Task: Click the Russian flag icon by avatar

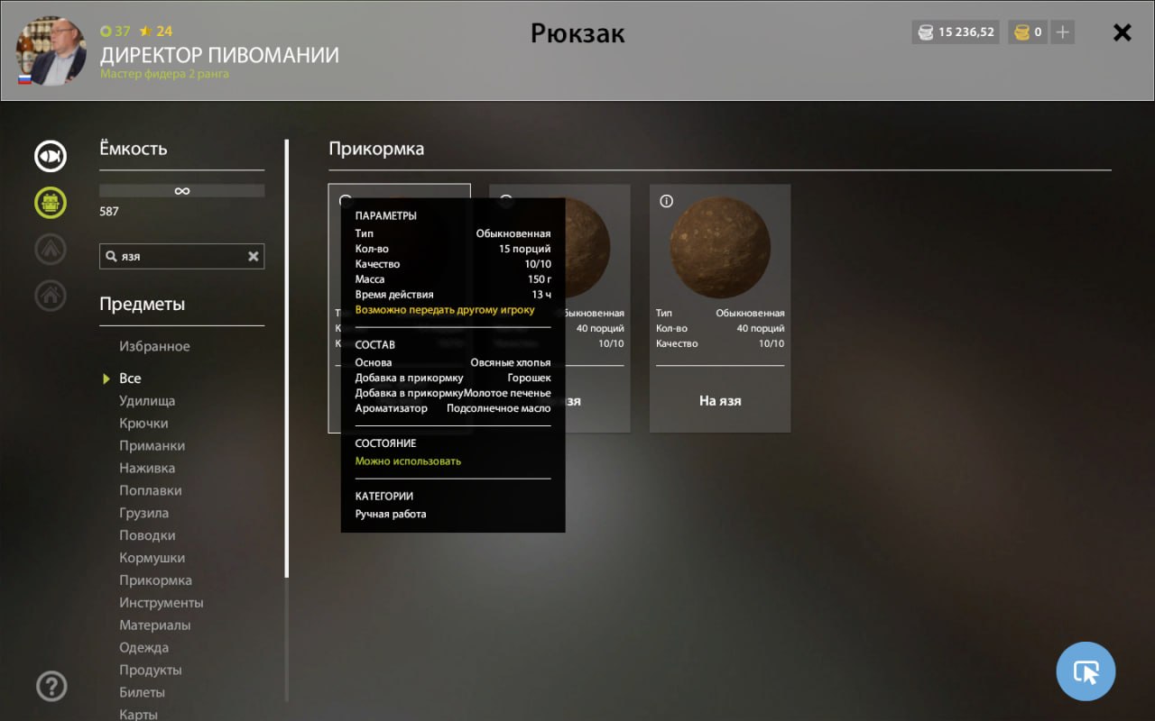Action: coord(24,79)
